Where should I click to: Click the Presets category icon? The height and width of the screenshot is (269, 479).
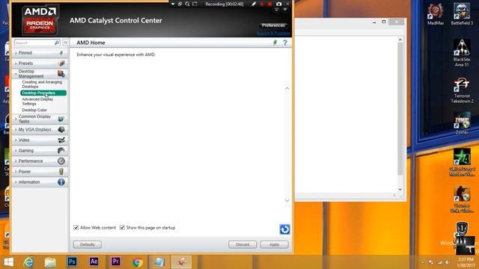[61, 63]
